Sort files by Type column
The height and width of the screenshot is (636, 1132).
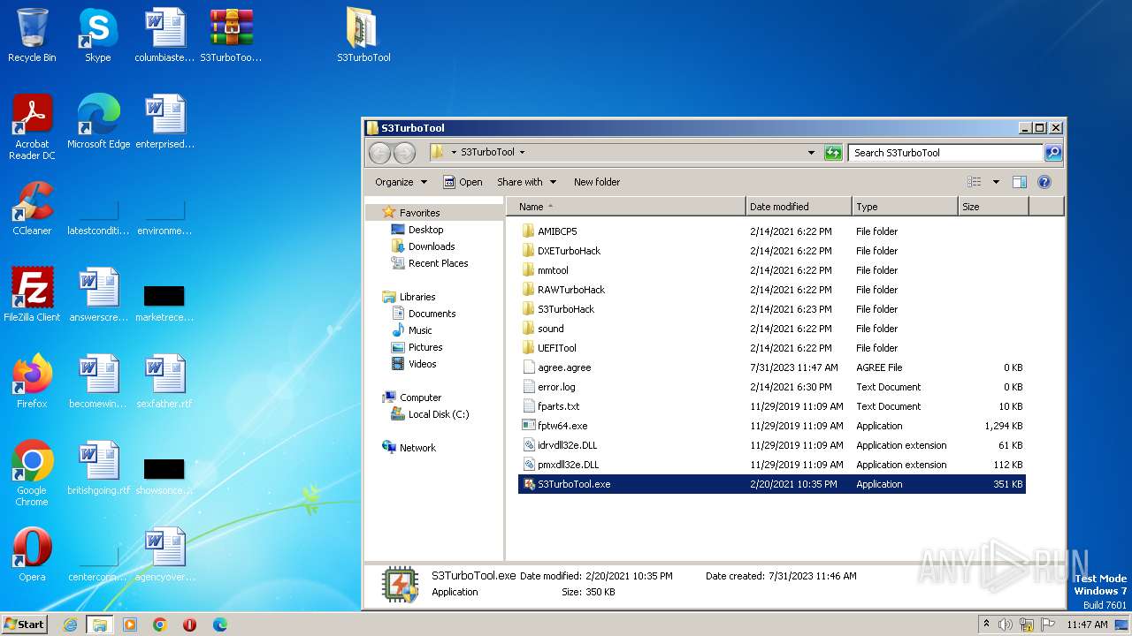coord(905,207)
